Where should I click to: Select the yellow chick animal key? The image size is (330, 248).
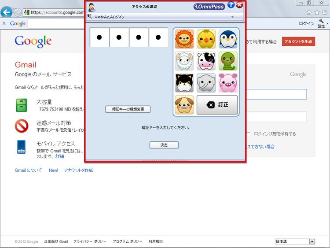[206, 39]
